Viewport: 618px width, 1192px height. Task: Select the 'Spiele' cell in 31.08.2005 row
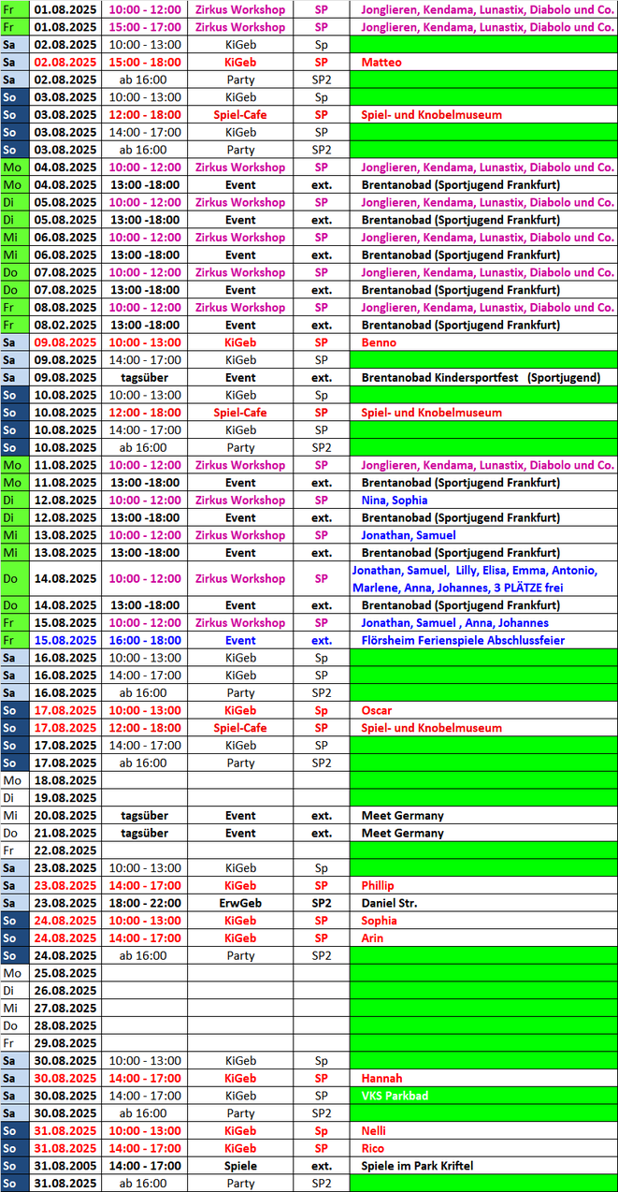point(240,1166)
